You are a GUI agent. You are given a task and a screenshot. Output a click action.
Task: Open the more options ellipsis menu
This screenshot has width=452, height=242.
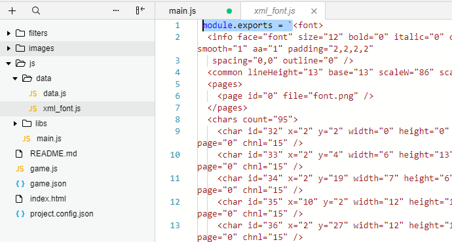click(x=116, y=10)
